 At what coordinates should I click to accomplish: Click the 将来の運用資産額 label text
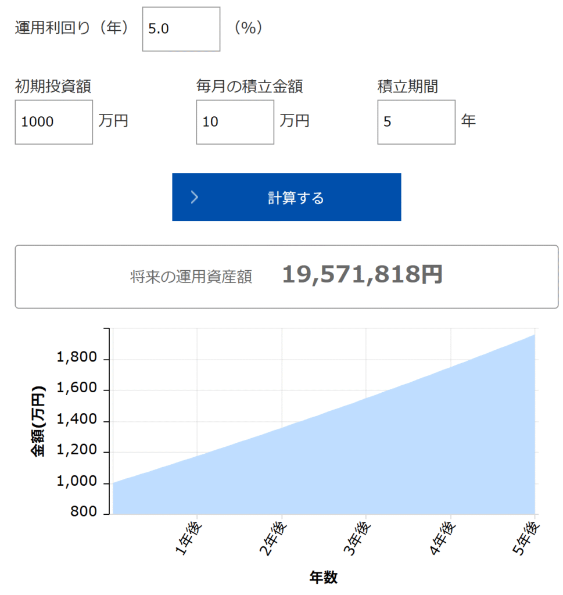[191, 277]
